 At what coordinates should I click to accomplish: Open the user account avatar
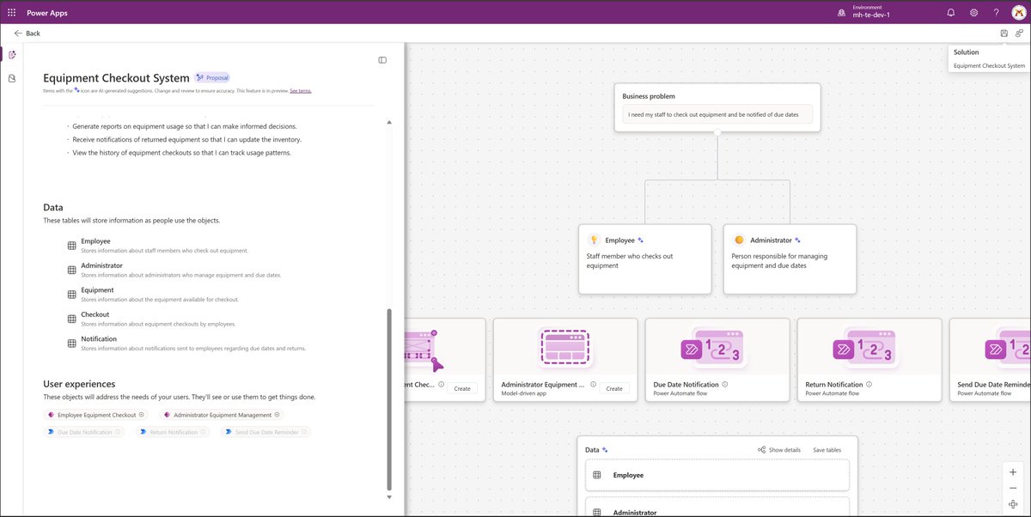(x=1018, y=13)
